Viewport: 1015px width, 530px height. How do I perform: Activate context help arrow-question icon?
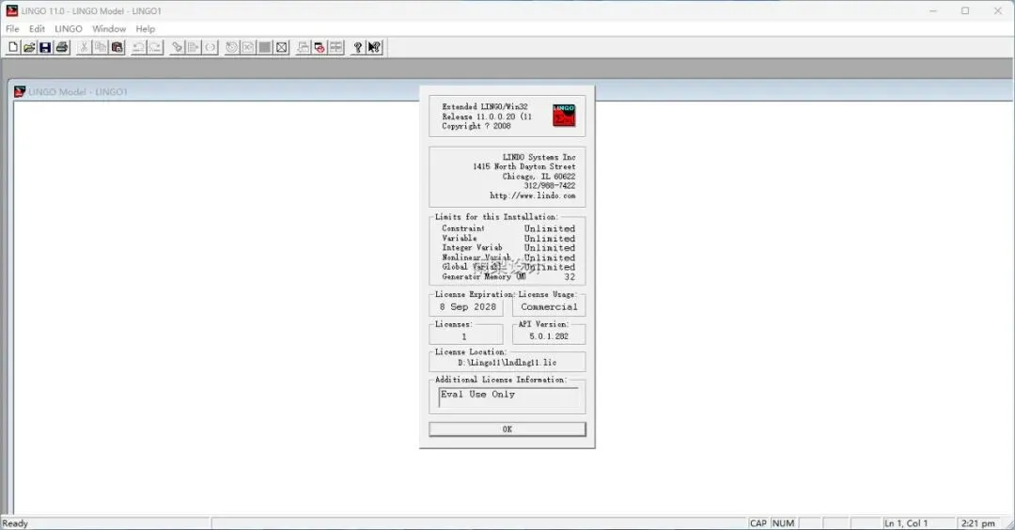coord(374,47)
